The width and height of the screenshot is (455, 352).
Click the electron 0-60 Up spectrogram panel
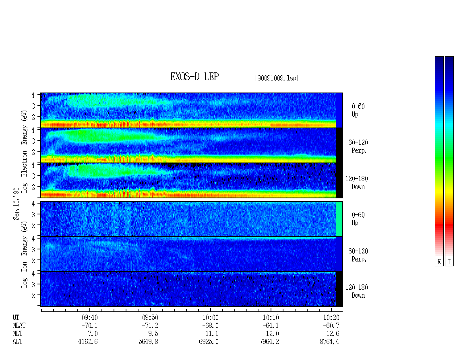click(x=192, y=110)
